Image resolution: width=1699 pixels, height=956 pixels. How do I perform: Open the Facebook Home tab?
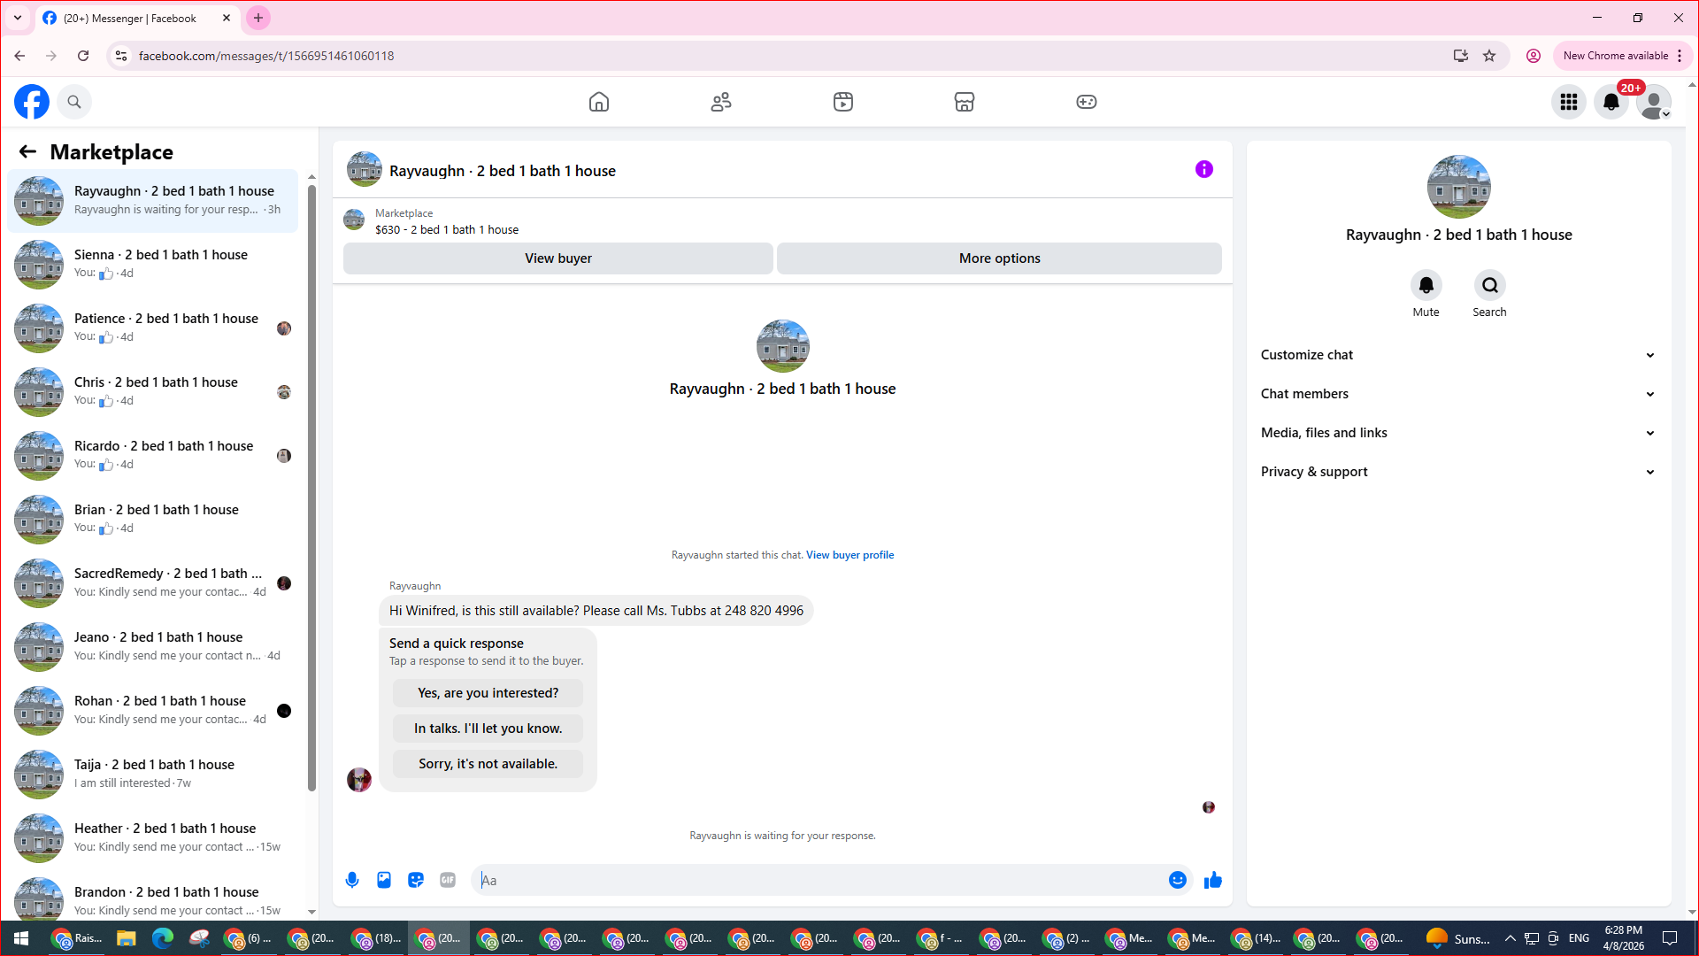(599, 102)
